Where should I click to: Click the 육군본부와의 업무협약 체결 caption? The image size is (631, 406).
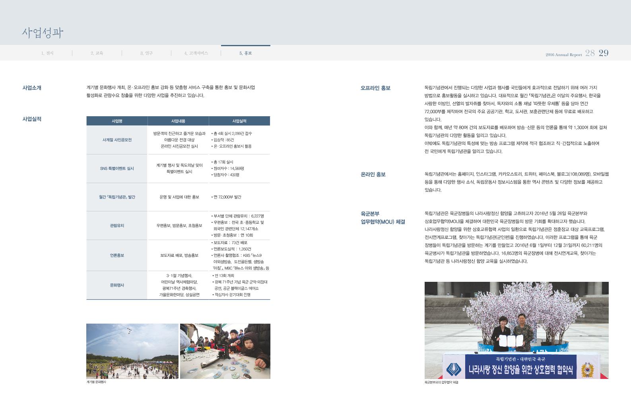[441, 383]
